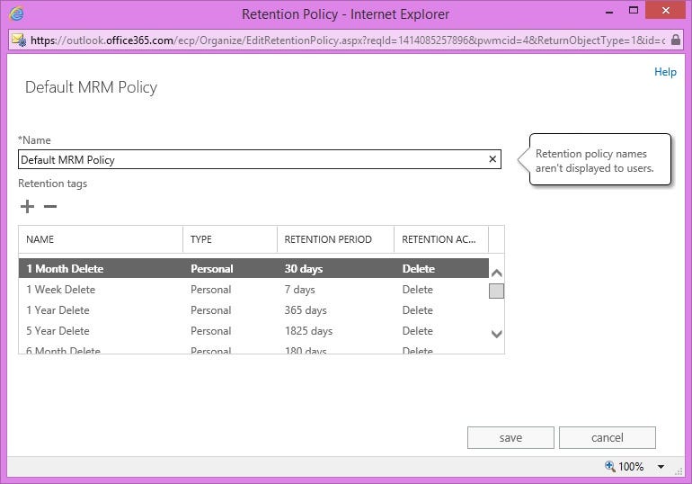Click the plus icon to add retention tag
Screen dimensions: 692x484
pos(27,207)
